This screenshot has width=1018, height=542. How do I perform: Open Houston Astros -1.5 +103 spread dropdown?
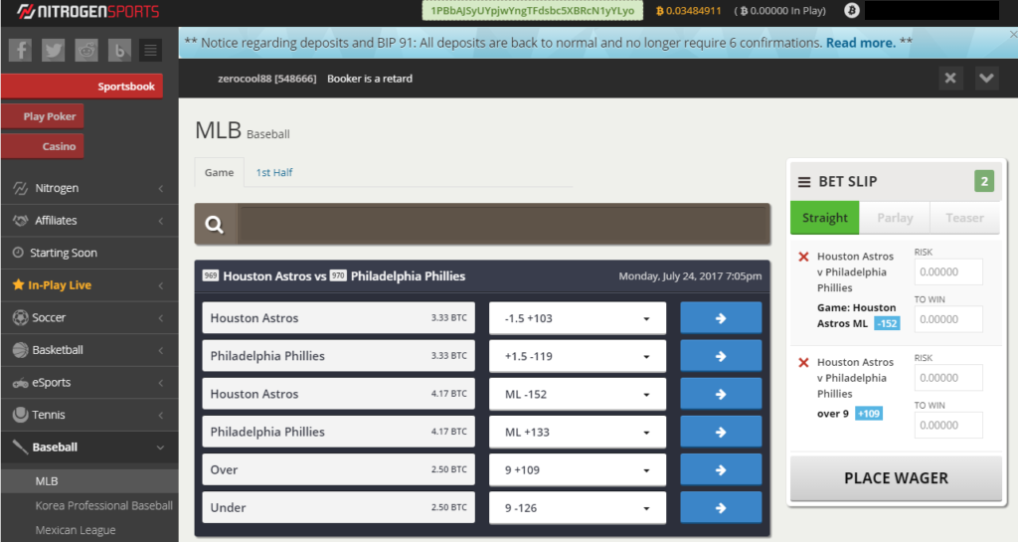click(577, 318)
